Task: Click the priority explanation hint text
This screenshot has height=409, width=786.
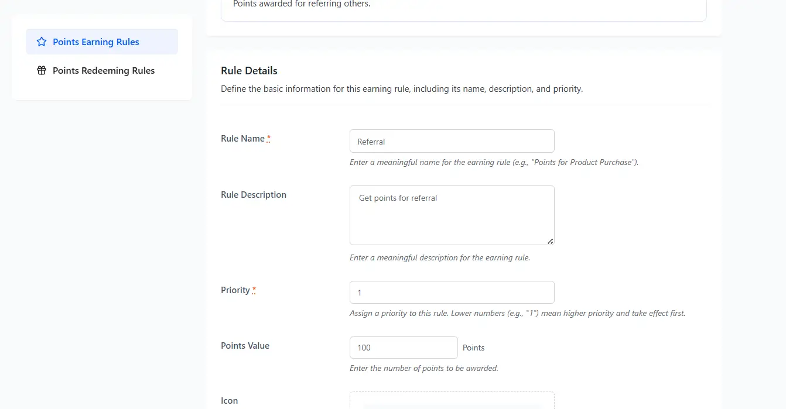Action: pyautogui.click(x=517, y=313)
